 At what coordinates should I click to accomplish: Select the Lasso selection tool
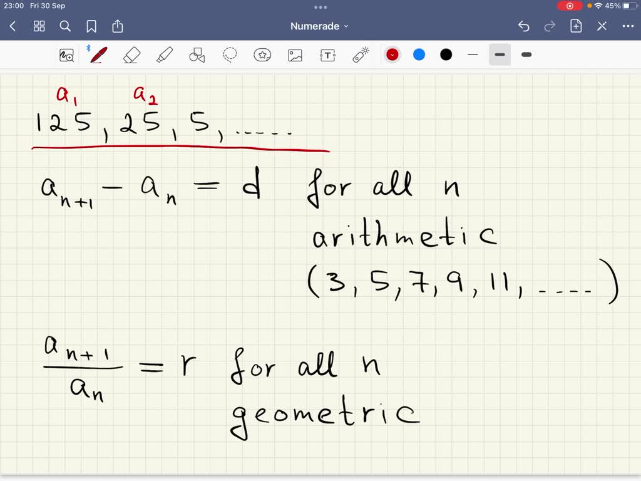pyautogui.click(x=230, y=55)
